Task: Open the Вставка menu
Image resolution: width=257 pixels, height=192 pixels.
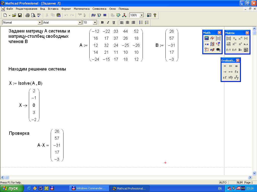Action: pyautogui.click(x=53, y=9)
